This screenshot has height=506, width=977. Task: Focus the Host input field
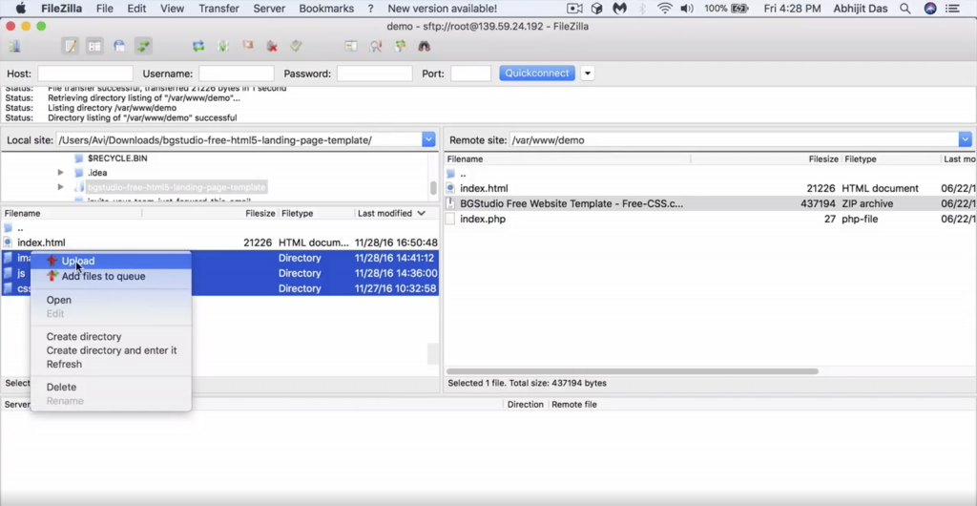pos(85,74)
